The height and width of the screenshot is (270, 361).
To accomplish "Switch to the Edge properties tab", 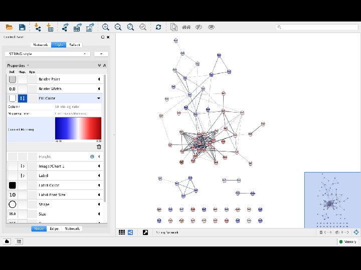I will [54, 228].
